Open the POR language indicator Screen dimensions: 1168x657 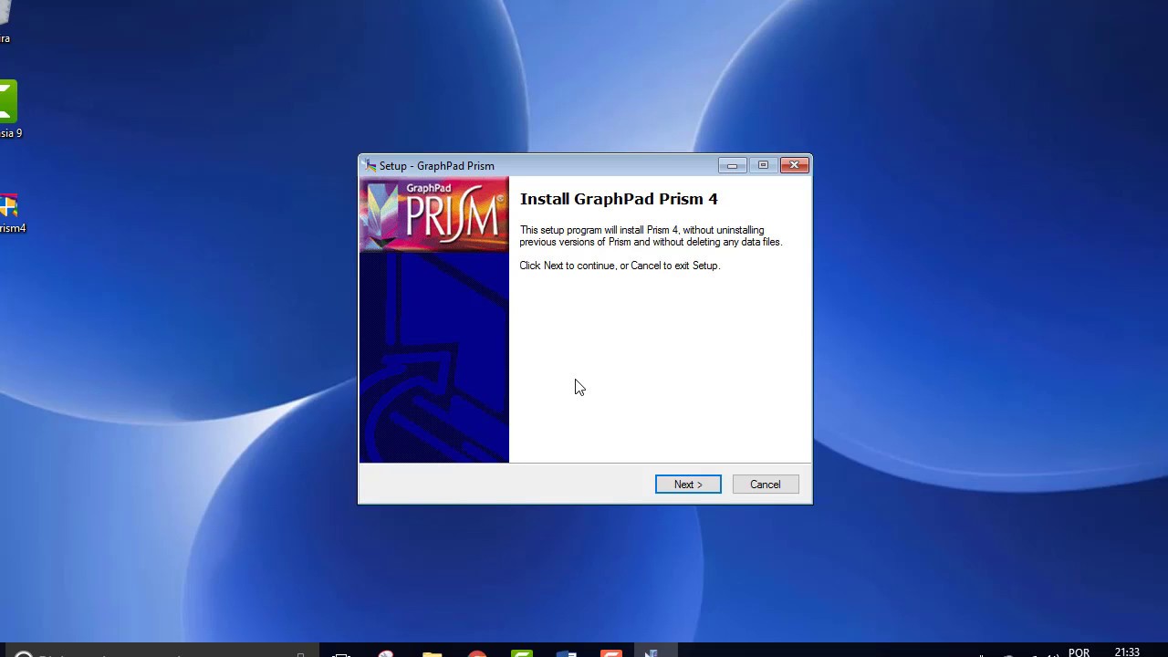pyautogui.click(x=1079, y=652)
